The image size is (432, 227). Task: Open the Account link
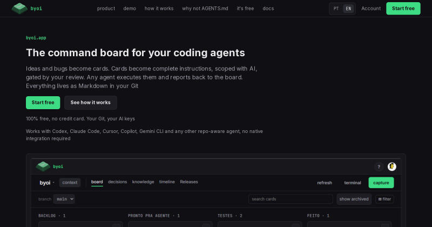(371, 9)
